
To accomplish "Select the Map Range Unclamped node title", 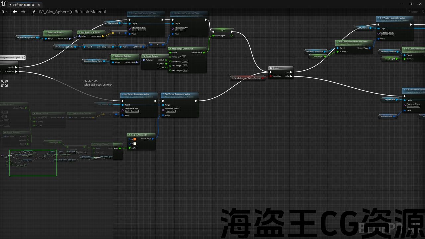I will (182, 49).
